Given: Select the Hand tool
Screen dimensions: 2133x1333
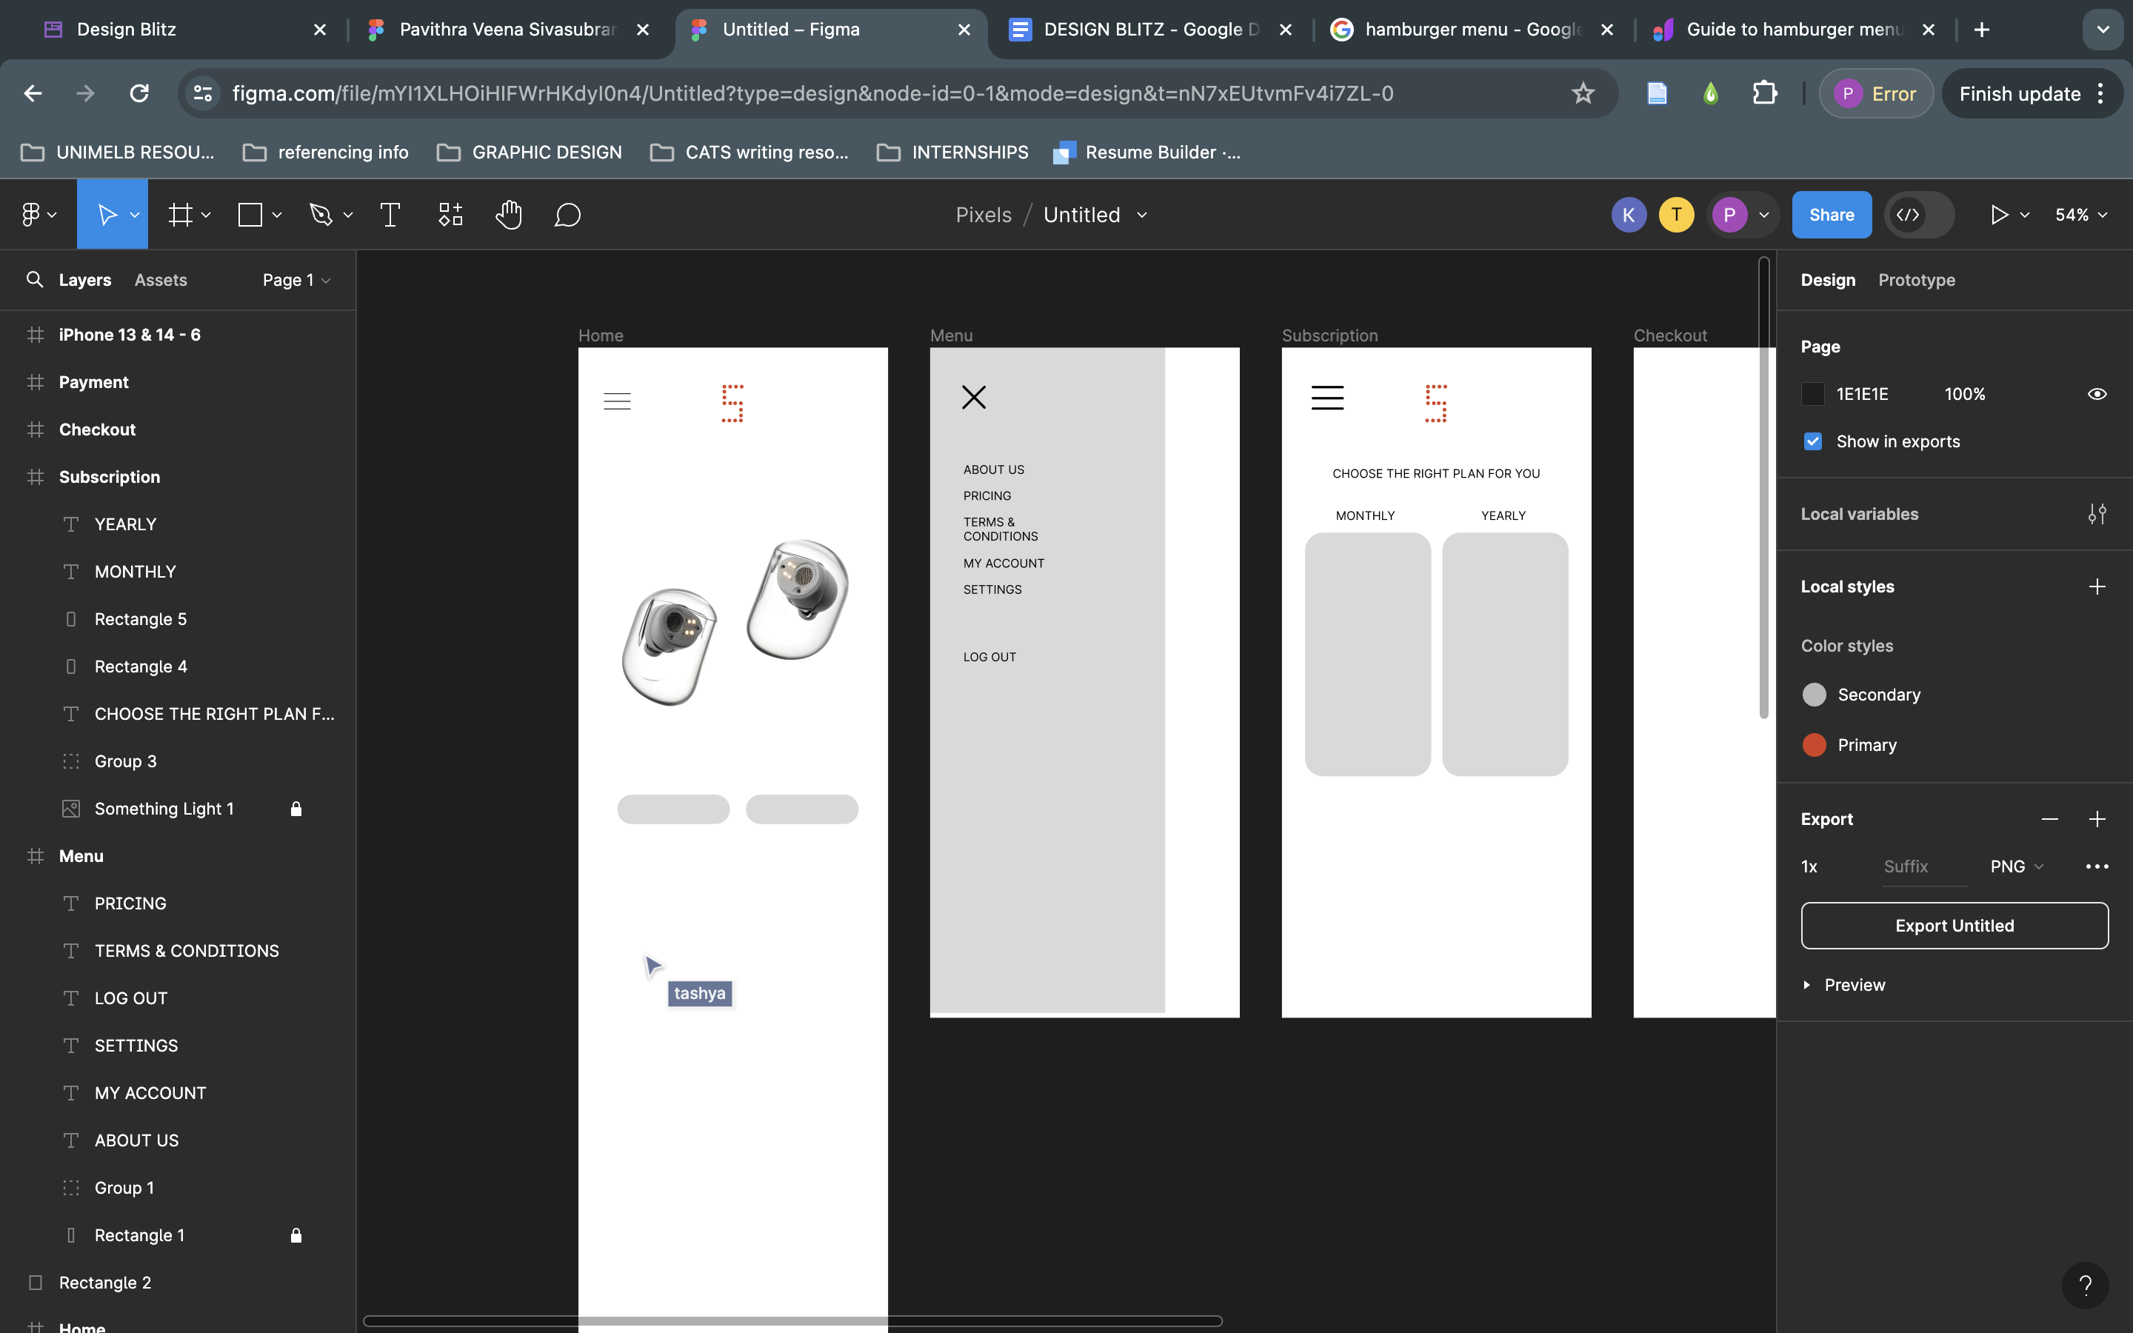Looking at the screenshot, I should click(509, 215).
